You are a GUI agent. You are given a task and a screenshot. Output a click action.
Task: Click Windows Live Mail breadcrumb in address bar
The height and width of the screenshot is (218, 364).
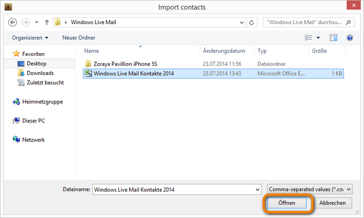(x=94, y=22)
